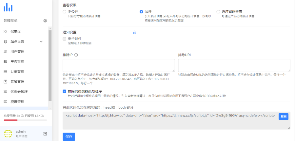Click the red usage progress bar
Viewport: 295px width, 141px height.
pyautogui.click(x=10, y=120)
